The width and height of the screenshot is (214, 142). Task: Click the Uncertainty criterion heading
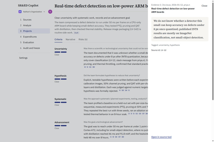pos(61,49)
